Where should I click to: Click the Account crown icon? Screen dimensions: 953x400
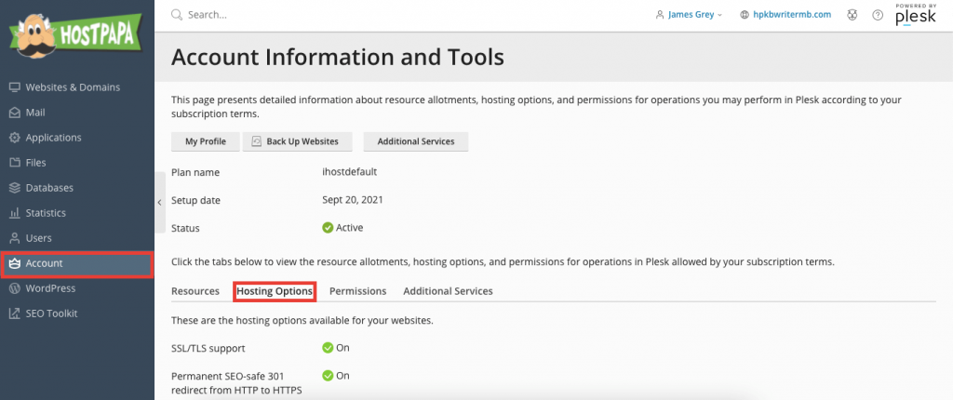click(x=15, y=263)
